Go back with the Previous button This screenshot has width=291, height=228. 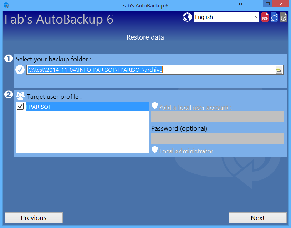34,218
